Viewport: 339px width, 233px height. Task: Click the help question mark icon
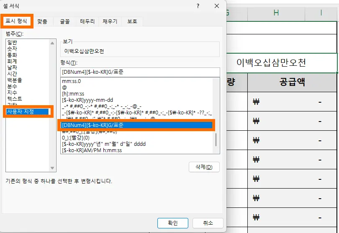(198, 6)
